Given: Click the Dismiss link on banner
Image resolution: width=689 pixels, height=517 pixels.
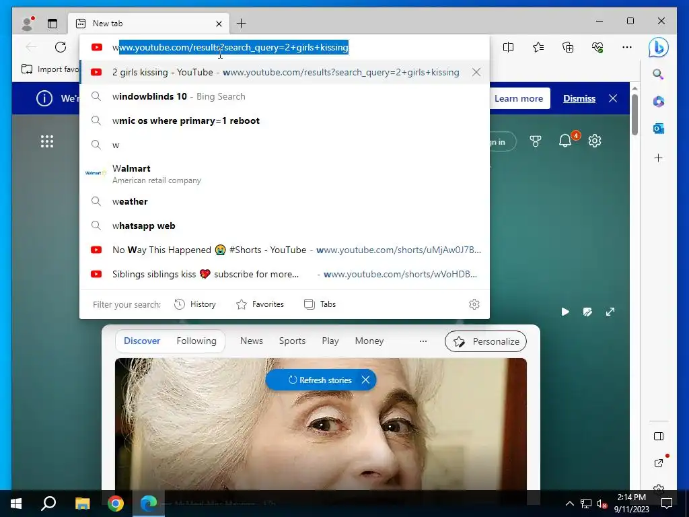Looking at the screenshot, I should [579, 98].
